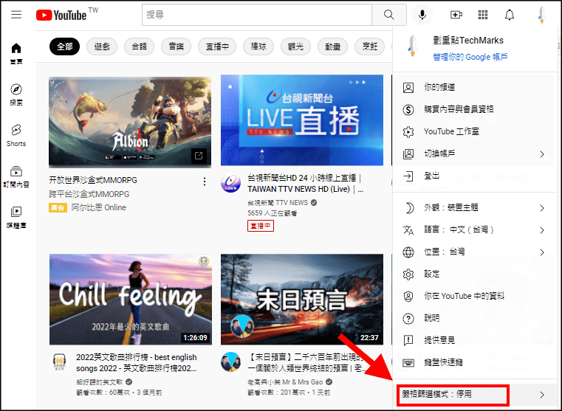Expand 外觀：裝置主題 submenu

click(475, 208)
